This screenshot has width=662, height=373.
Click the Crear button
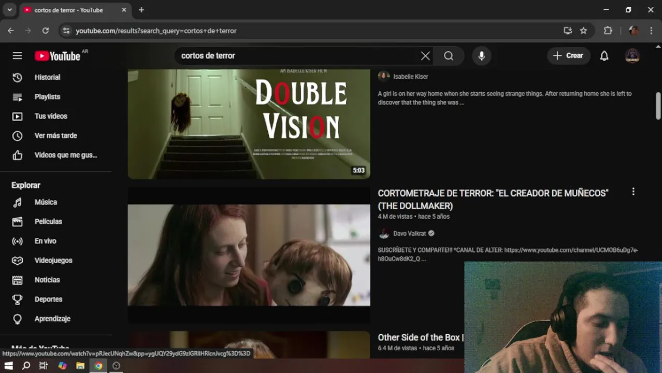568,55
